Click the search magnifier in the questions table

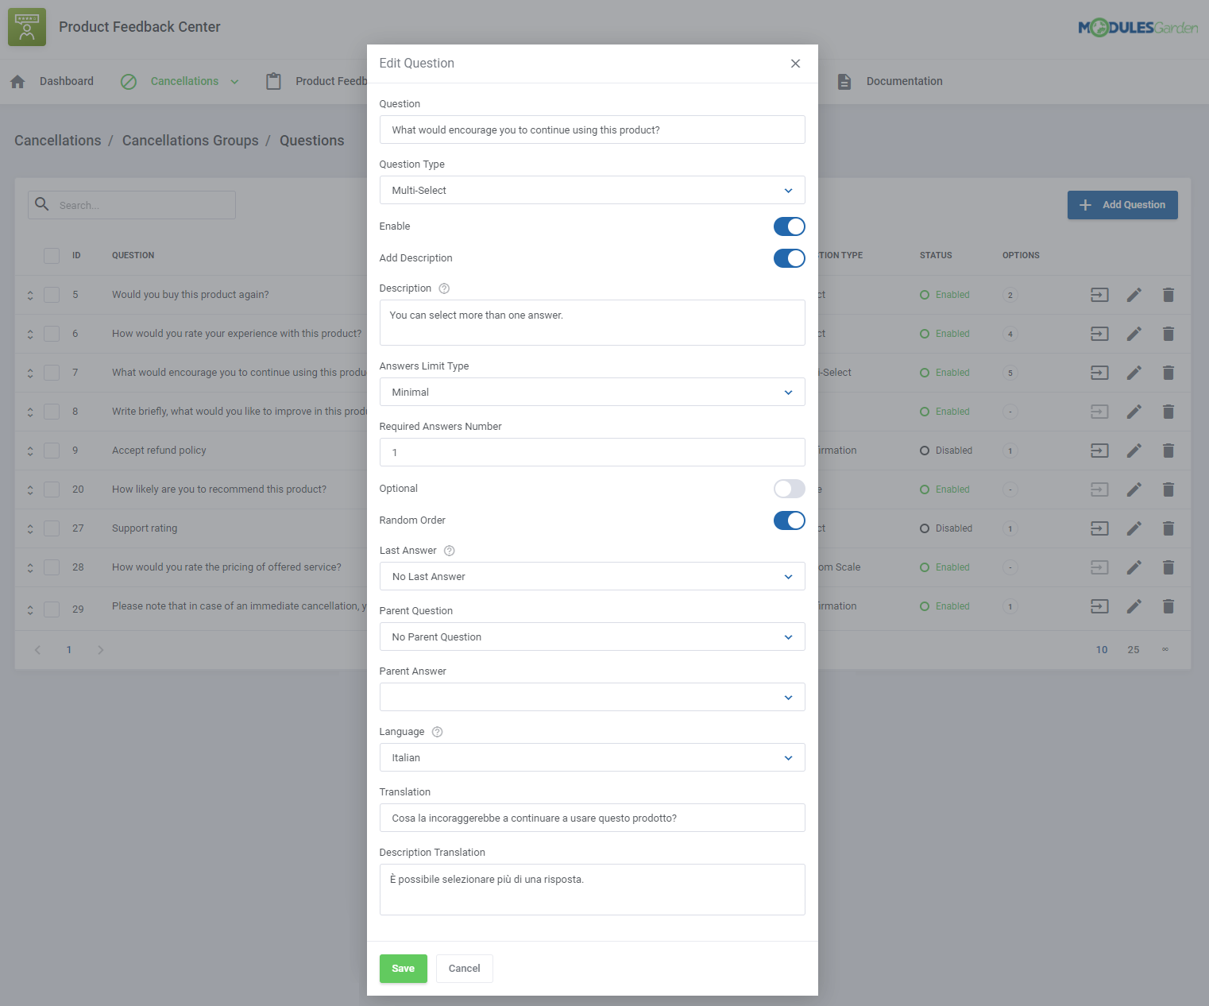(x=41, y=204)
